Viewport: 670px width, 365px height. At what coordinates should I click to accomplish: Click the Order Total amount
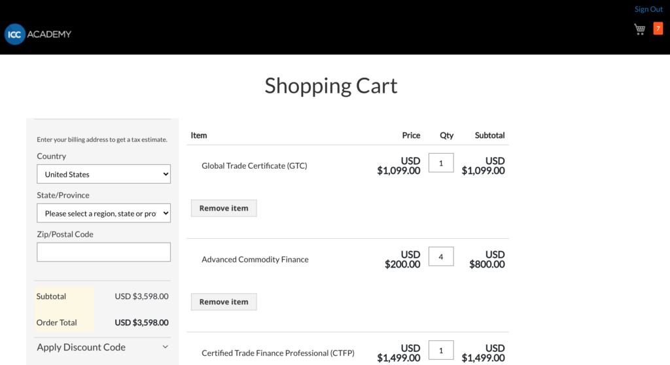click(141, 322)
